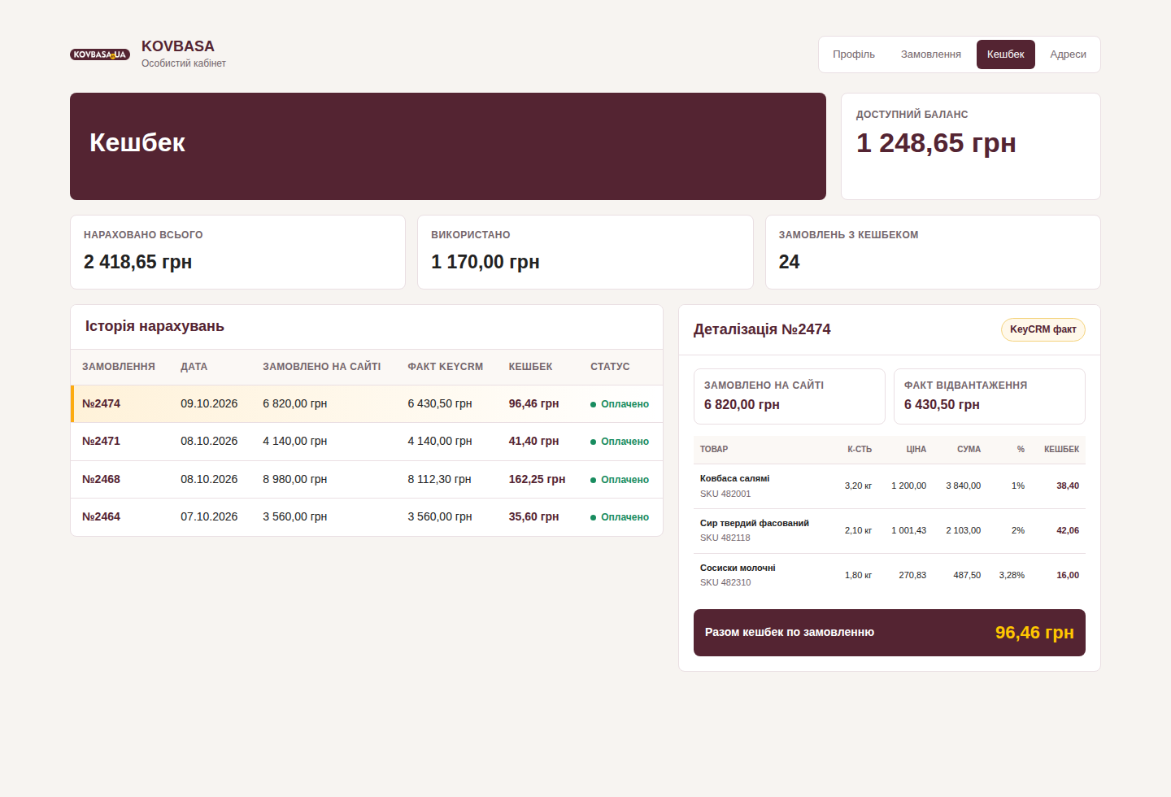
Task: Click SKU 482310 code
Action: 725,582
